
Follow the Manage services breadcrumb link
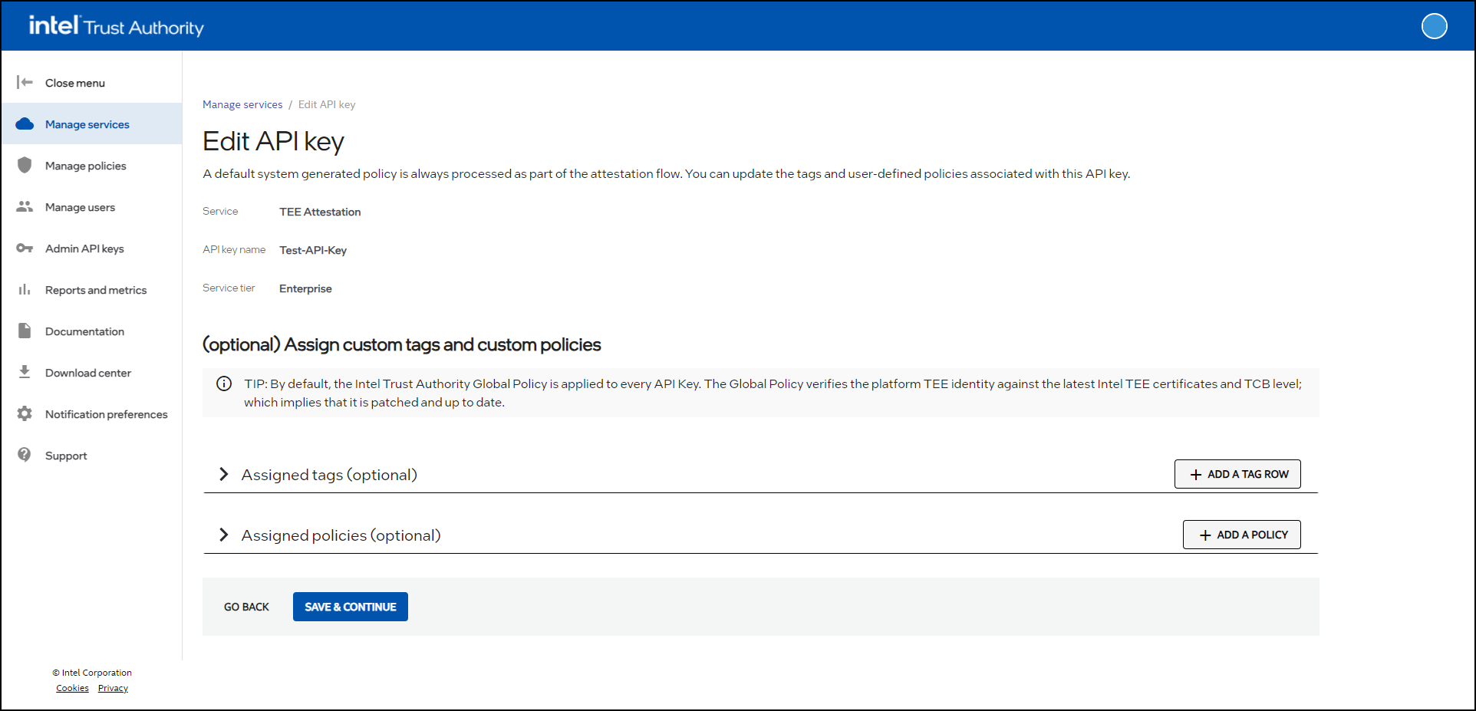pyautogui.click(x=242, y=104)
